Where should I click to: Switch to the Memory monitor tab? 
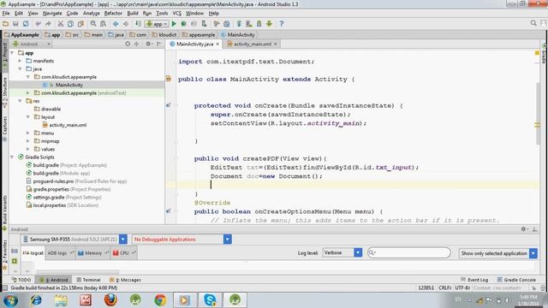(x=92, y=253)
